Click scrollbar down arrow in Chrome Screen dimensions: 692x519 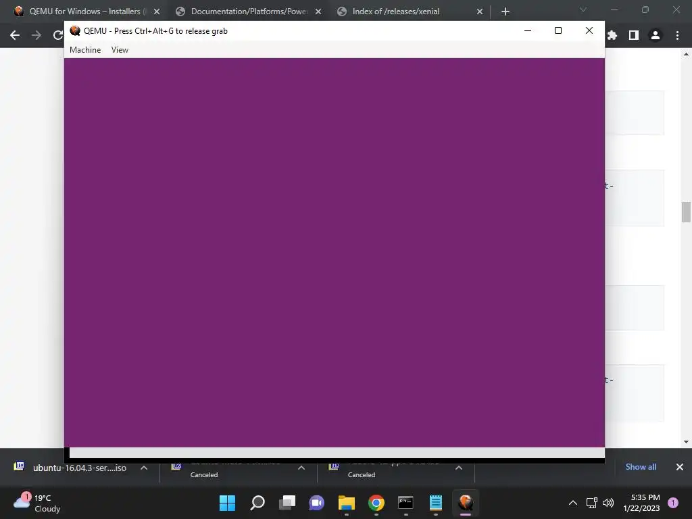click(686, 442)
